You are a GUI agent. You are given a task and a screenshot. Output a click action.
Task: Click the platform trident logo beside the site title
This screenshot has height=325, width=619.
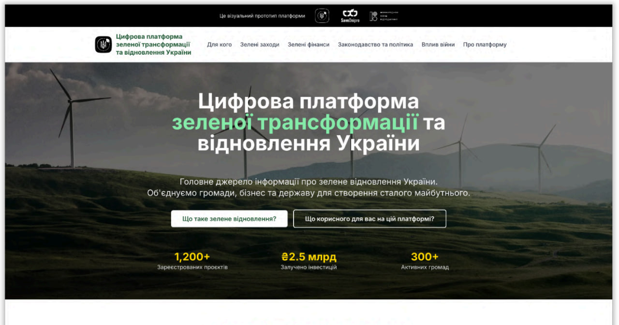click(x=103, y=44)
